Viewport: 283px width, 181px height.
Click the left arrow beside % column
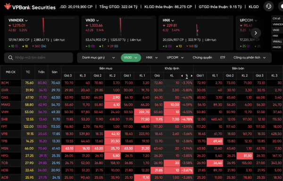click(182, 76)
